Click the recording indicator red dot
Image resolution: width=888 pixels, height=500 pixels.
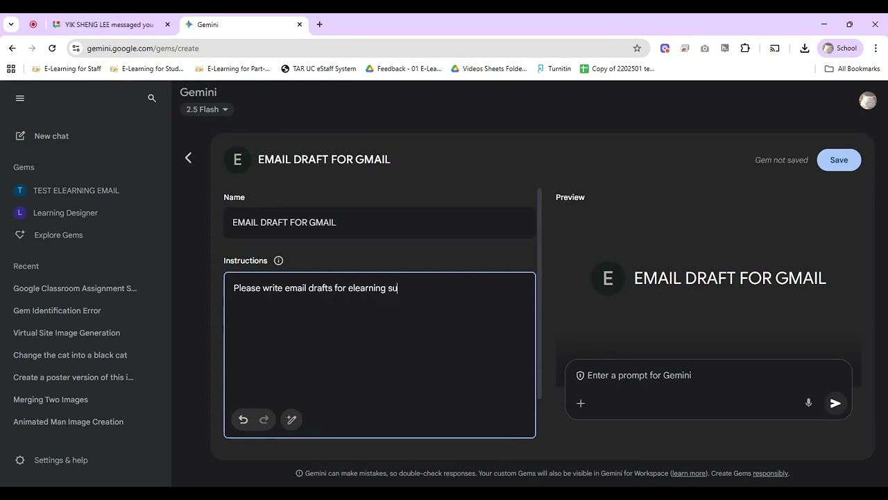pyautogui.click(x=33, y=24)
